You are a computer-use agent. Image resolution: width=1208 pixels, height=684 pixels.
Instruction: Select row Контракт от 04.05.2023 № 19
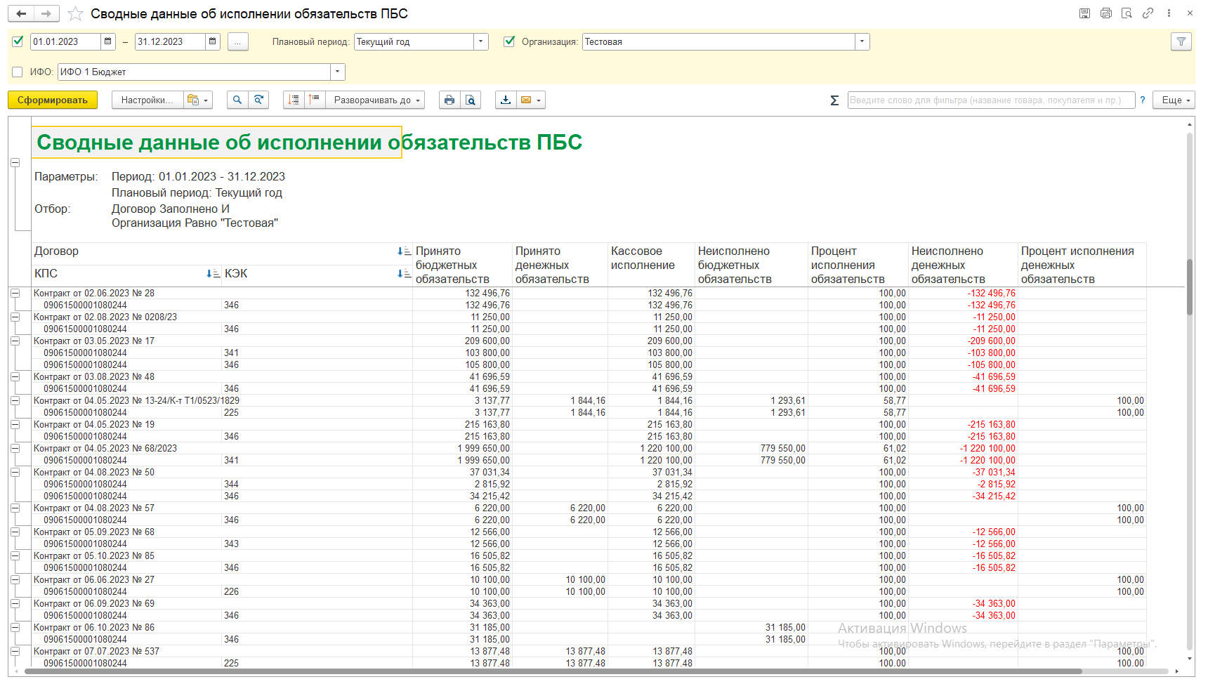click(222, 425)
